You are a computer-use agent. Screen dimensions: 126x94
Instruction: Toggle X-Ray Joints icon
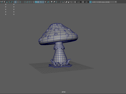71,2
